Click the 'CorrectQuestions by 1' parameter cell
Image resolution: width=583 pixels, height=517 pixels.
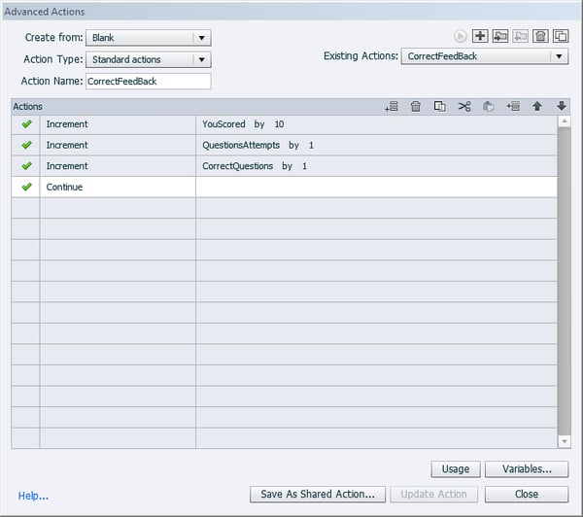point(376,166)
